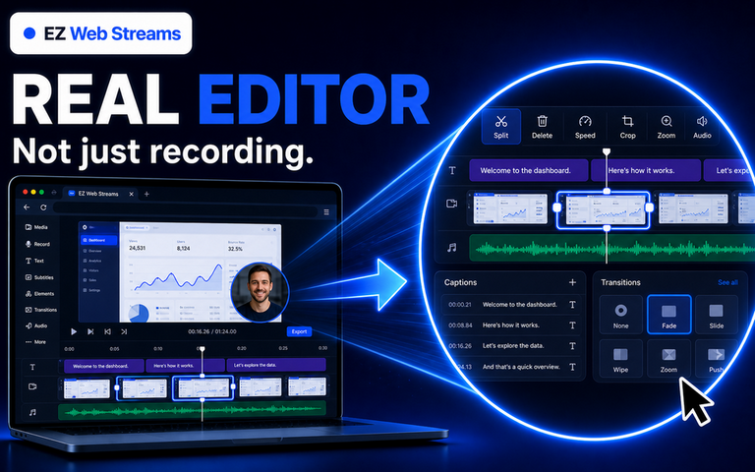Close the EZ Web Streams browser tab
Screen dimensions: 755x472
(x=131, y=194)
